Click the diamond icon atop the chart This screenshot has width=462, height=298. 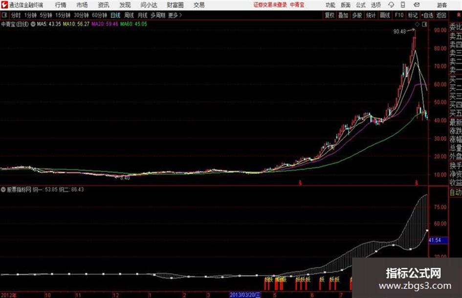point(417,24)
